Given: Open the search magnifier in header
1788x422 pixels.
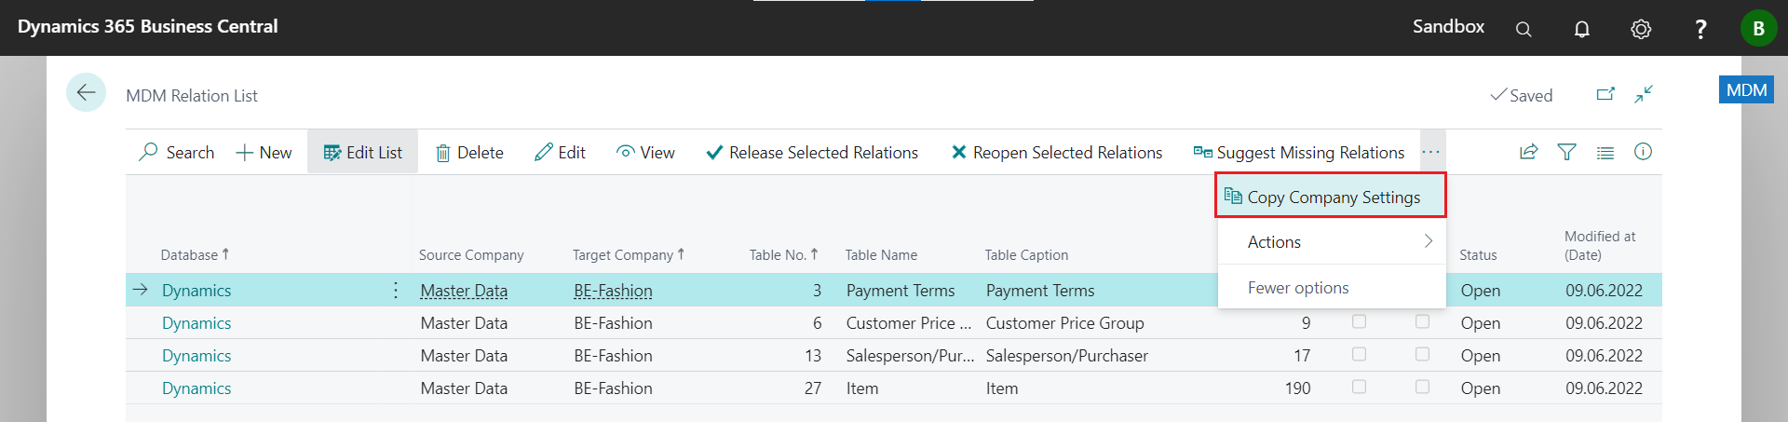Looking at the screenshot, I should [1524, 29].
